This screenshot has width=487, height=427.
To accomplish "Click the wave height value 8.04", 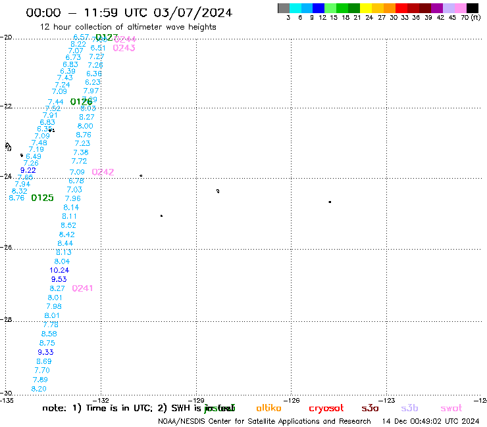I will tap(62, 261).
